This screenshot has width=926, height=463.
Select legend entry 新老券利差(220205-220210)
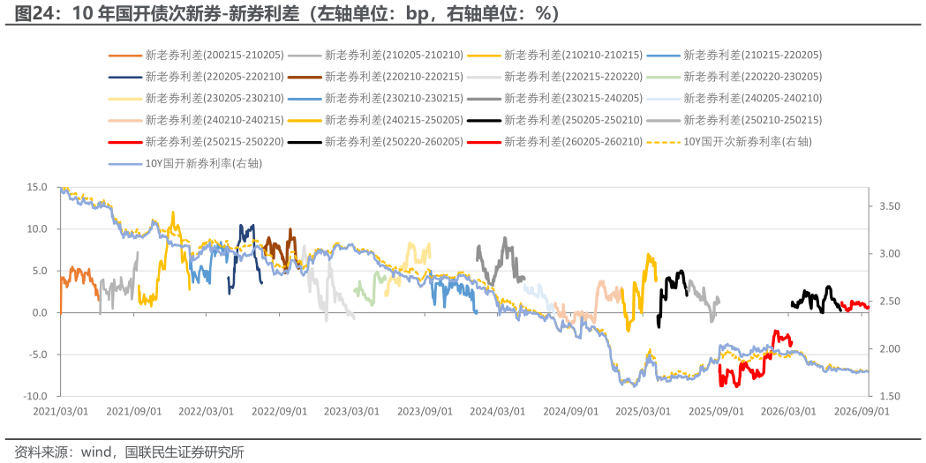(x=197, y=77)
